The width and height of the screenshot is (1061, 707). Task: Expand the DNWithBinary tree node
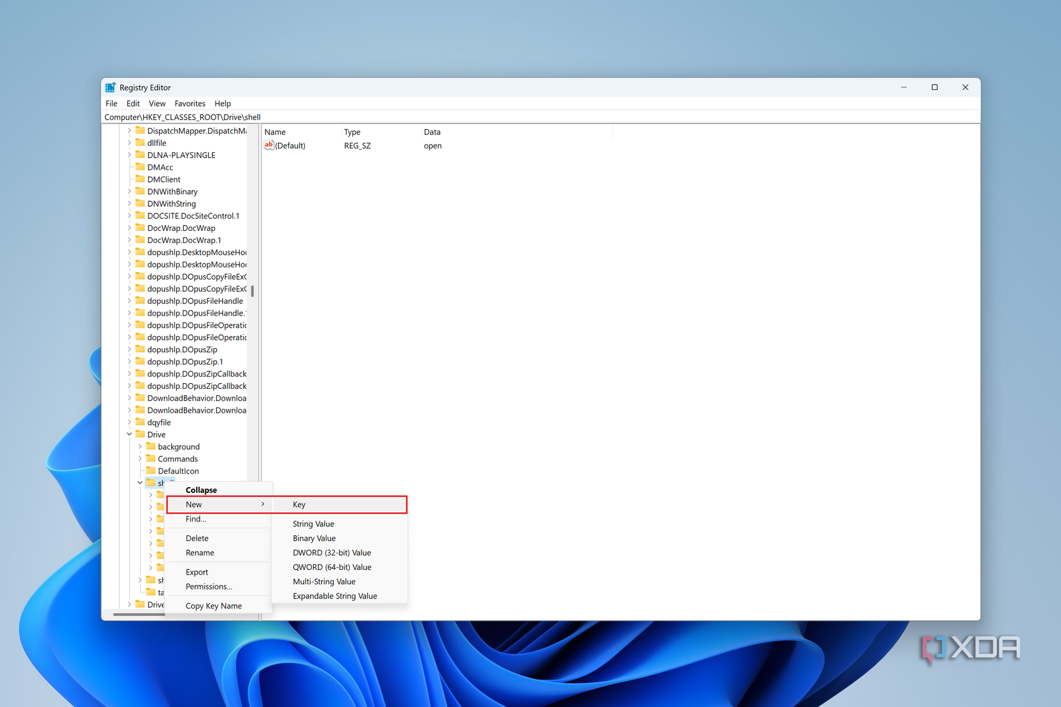click(129, 191)
